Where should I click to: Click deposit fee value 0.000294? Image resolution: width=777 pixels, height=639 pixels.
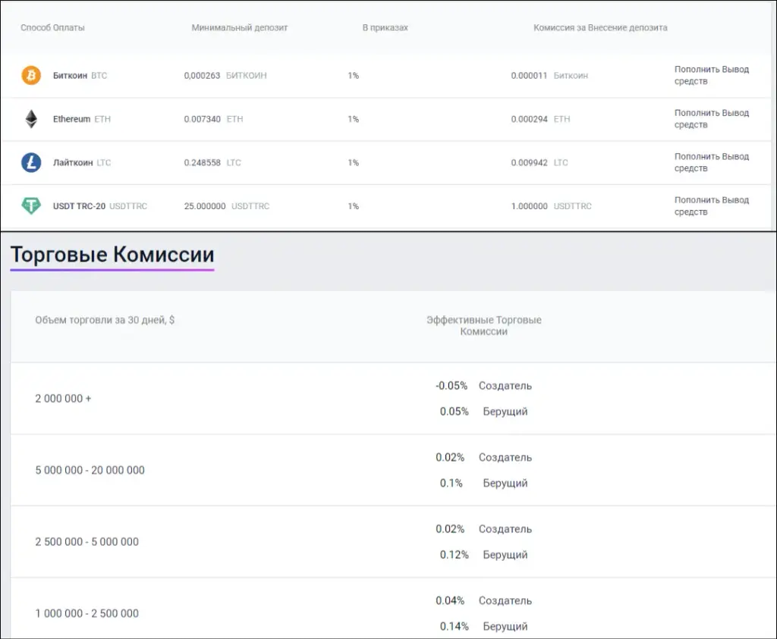point(529,119)
